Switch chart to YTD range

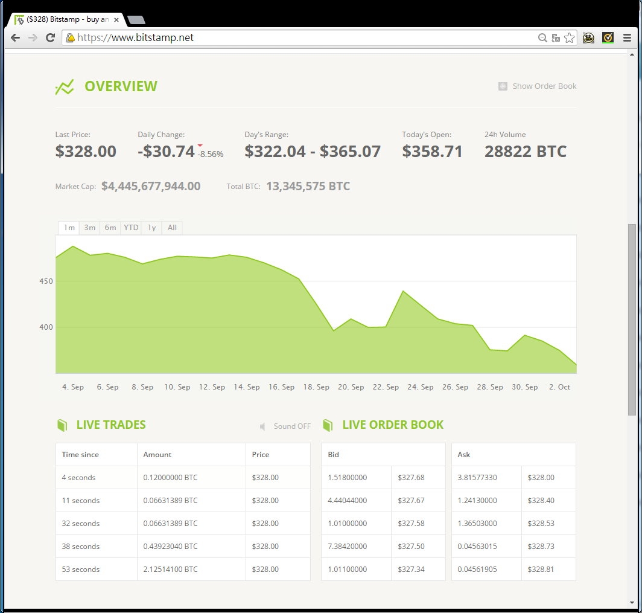(x=131, y=228)
